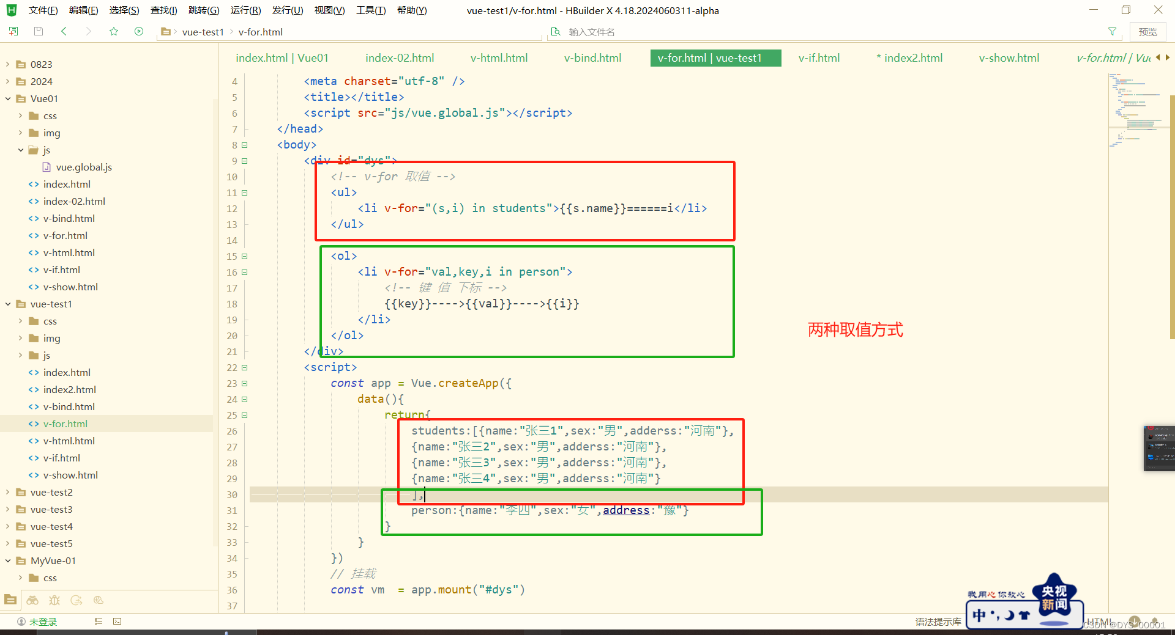Expand the vue-test3 folder
Image resolution: width=1175 pixels, height=635 pixels.
pyautogui.click(x=8, y=509)
